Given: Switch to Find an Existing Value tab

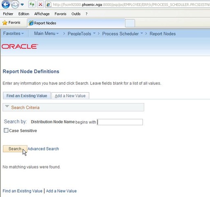Looking at the screenshot, I should (x=27, y=96).
